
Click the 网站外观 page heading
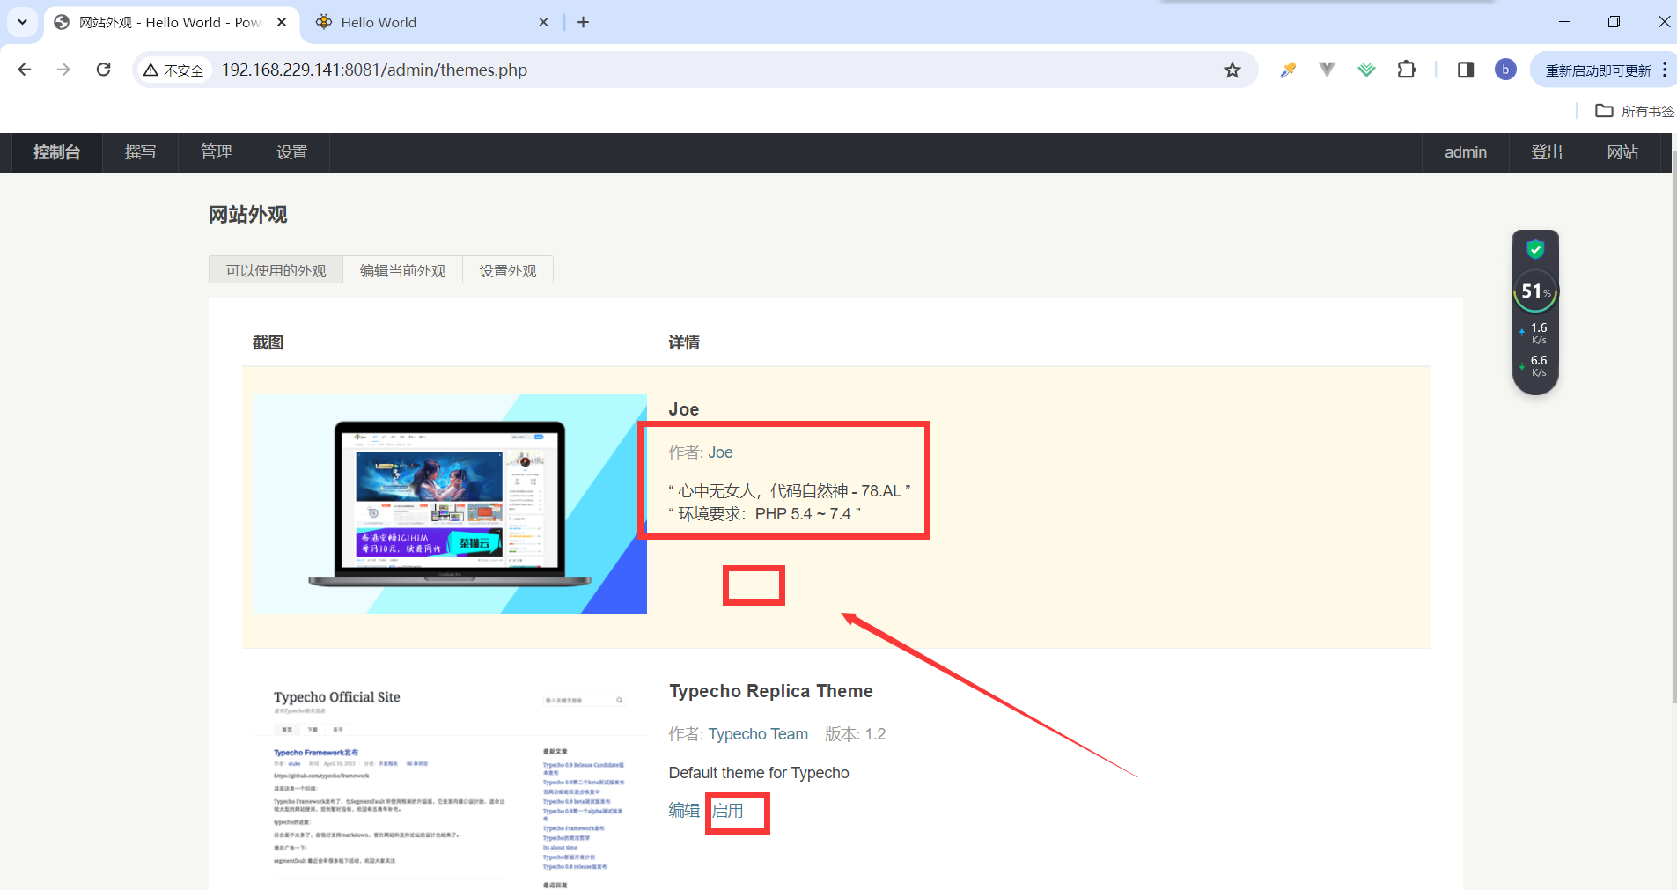pyautogui.click(x=247, y=215)
